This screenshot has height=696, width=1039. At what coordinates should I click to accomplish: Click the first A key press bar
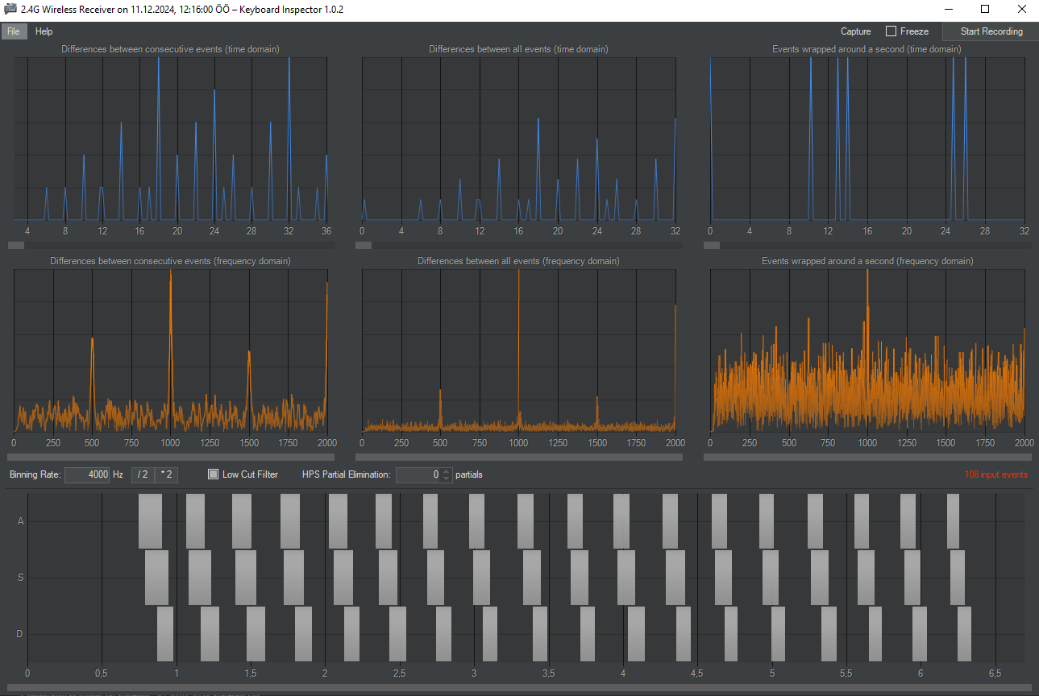(150, 521)
